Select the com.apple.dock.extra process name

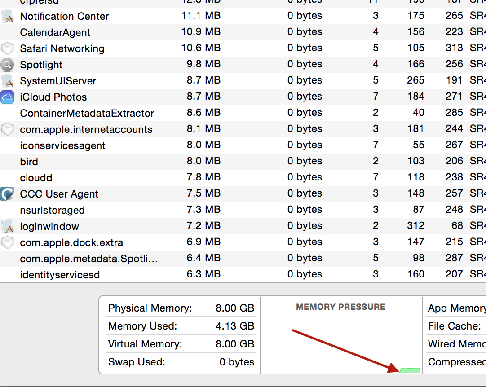[71, 242]
